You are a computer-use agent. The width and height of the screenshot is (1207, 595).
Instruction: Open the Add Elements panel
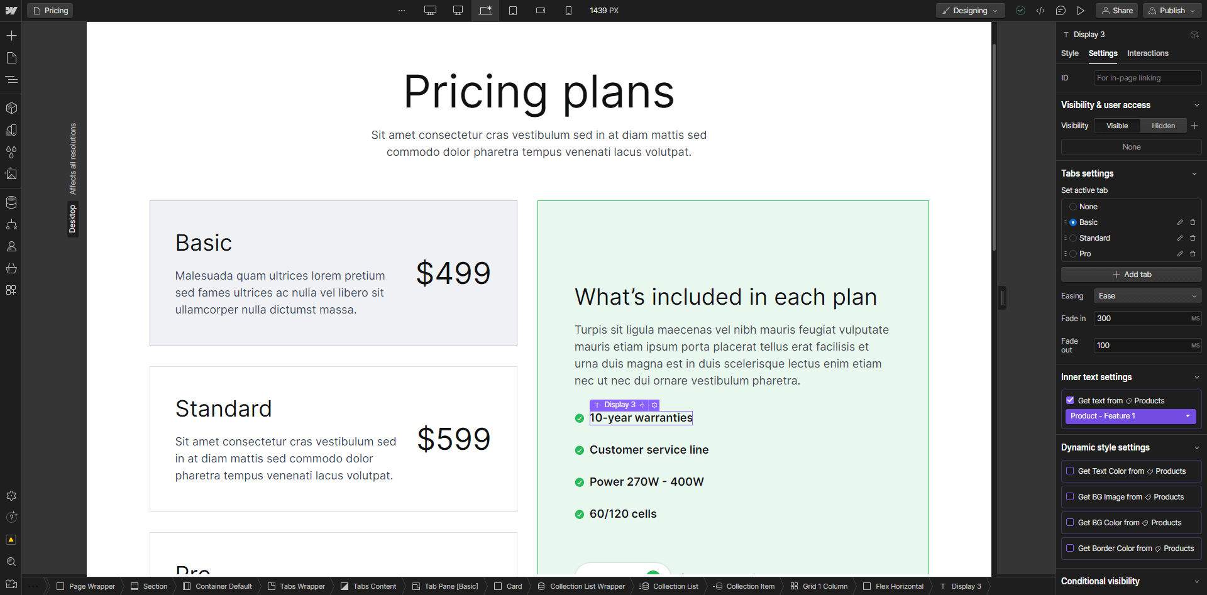(x=11, y=36)
